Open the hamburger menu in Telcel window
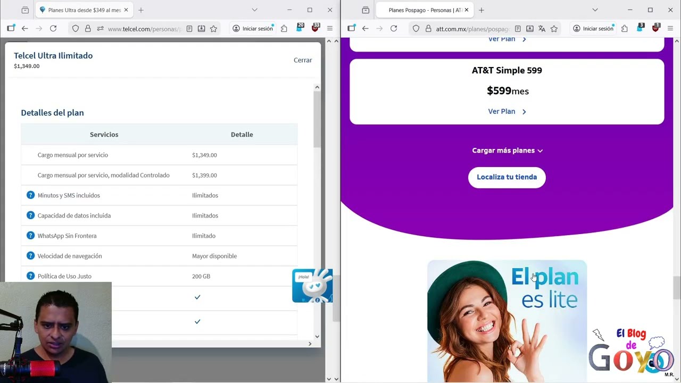The image size is (681, 383). click(329, 29)
